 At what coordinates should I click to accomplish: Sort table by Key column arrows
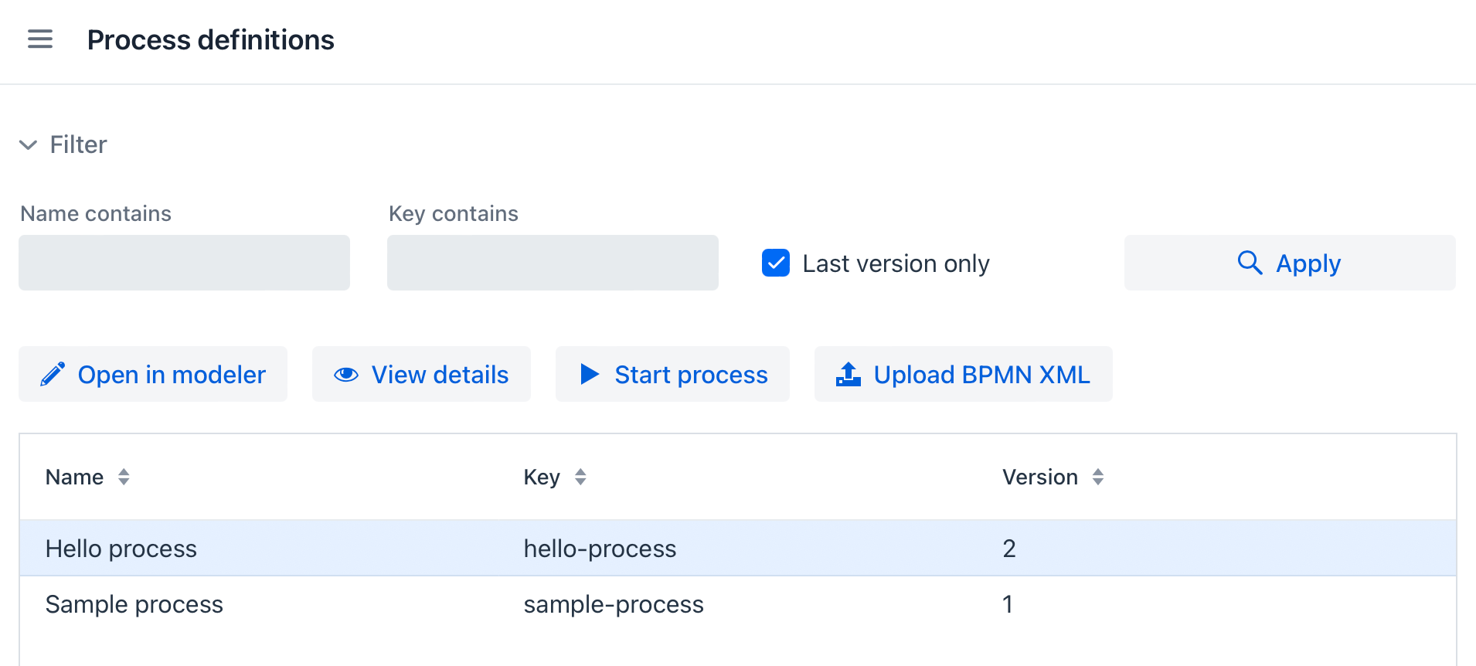pyautogui.click(x=580, y=477)
